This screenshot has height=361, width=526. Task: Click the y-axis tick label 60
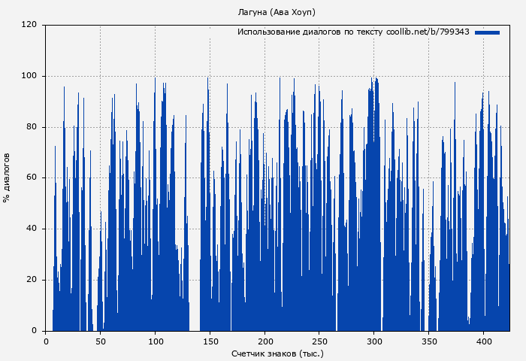32,178
